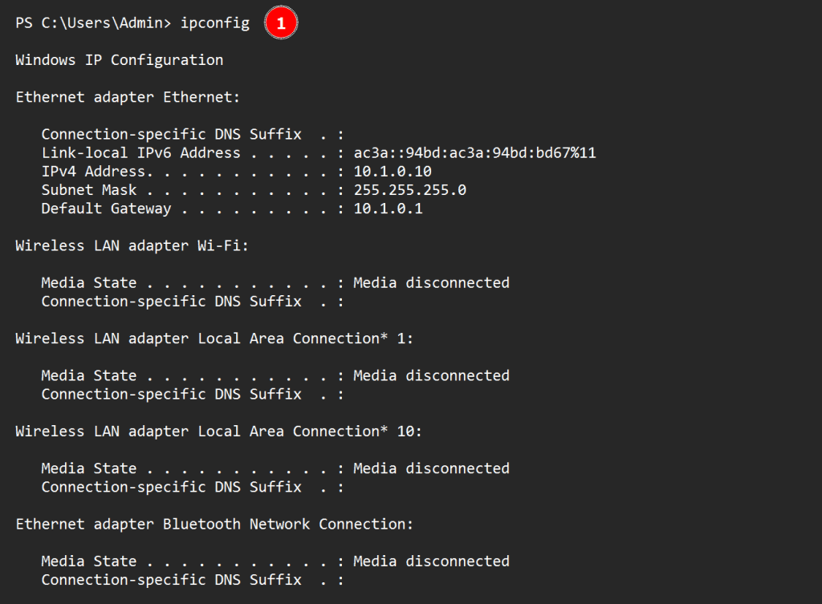Click Media disconnected under the Wi-Fi adapter

tap(431, 283)
